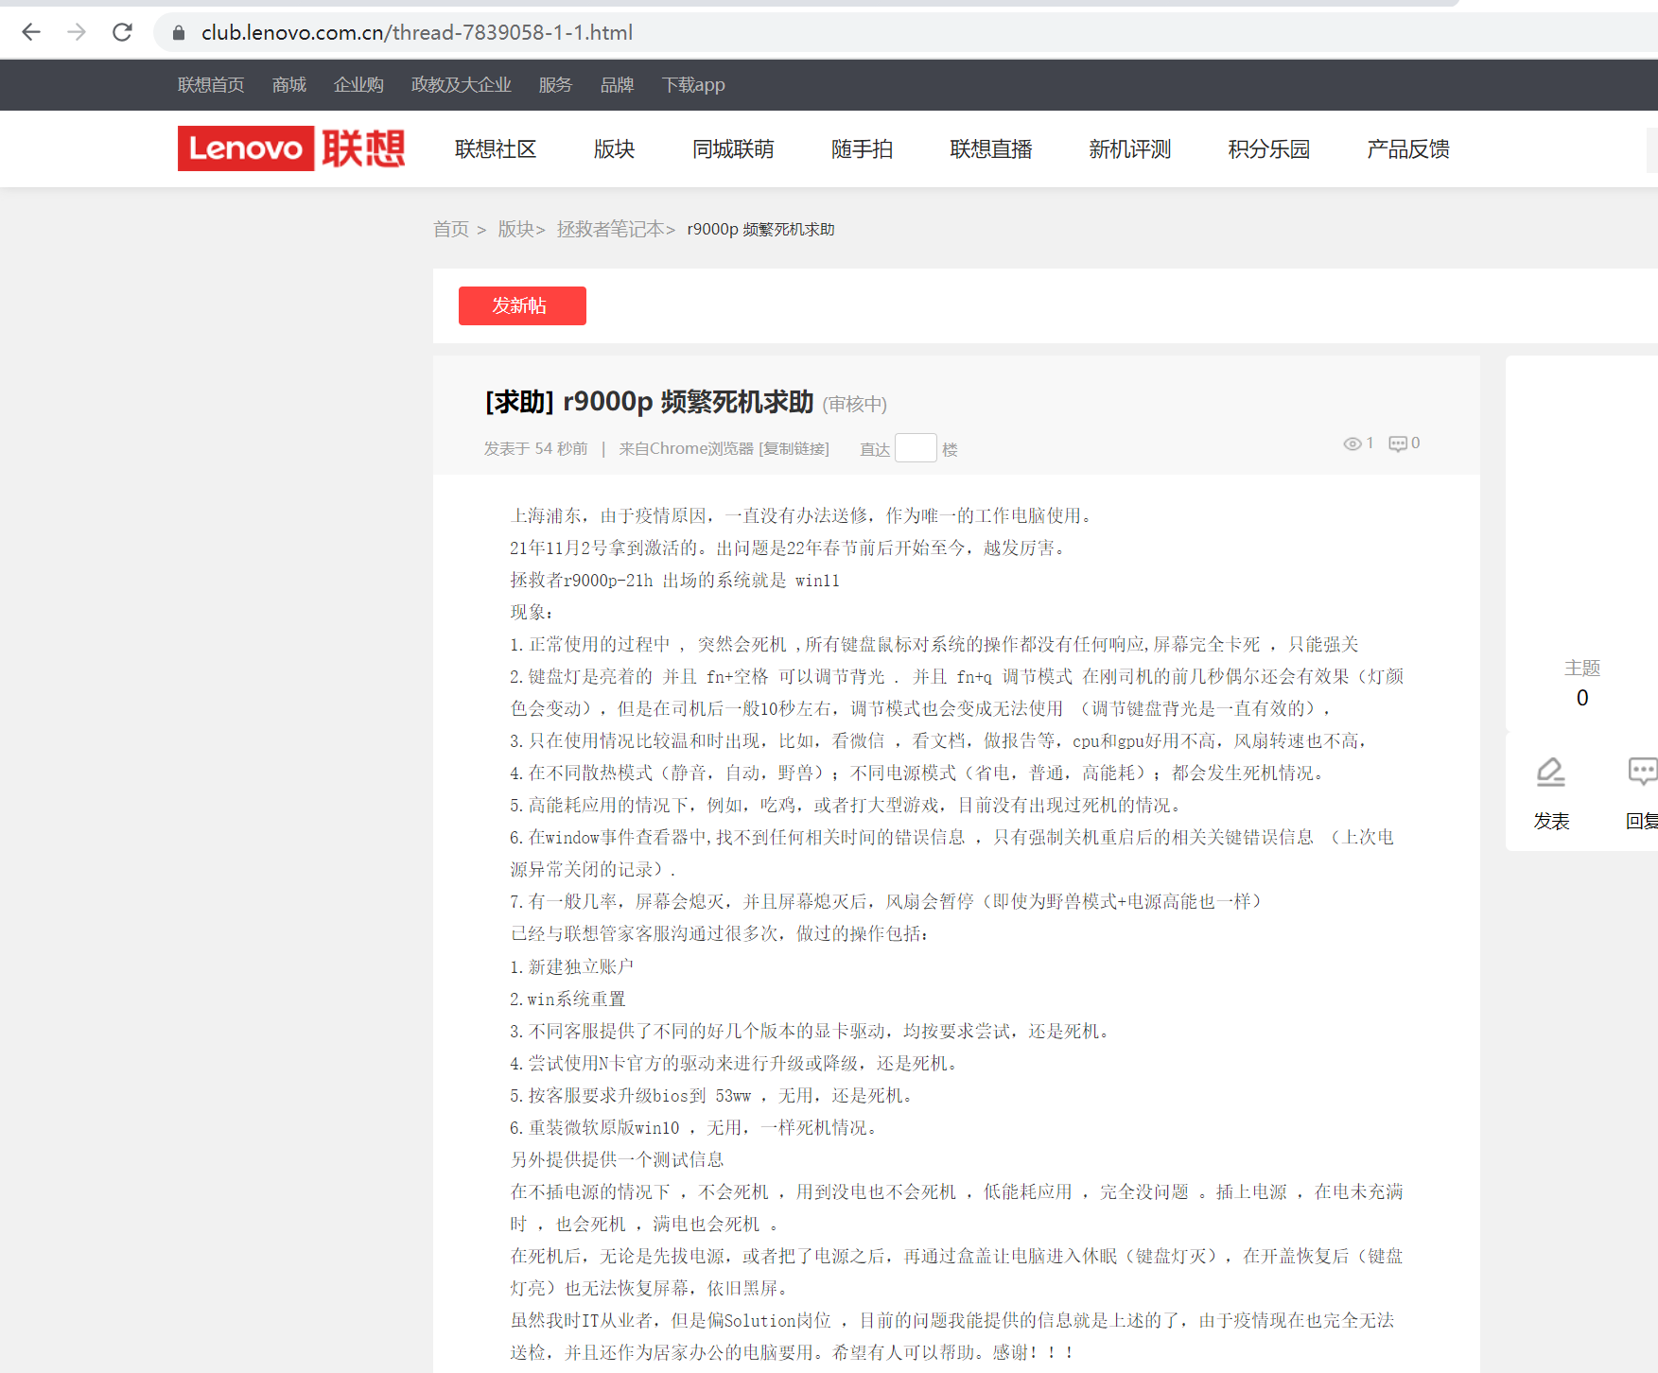
Task: Open the 同城联萌 menu item
Action: 733,149
